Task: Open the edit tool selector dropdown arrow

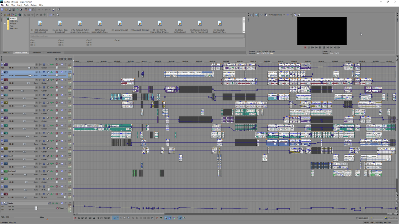Action: tap(118, 218)
